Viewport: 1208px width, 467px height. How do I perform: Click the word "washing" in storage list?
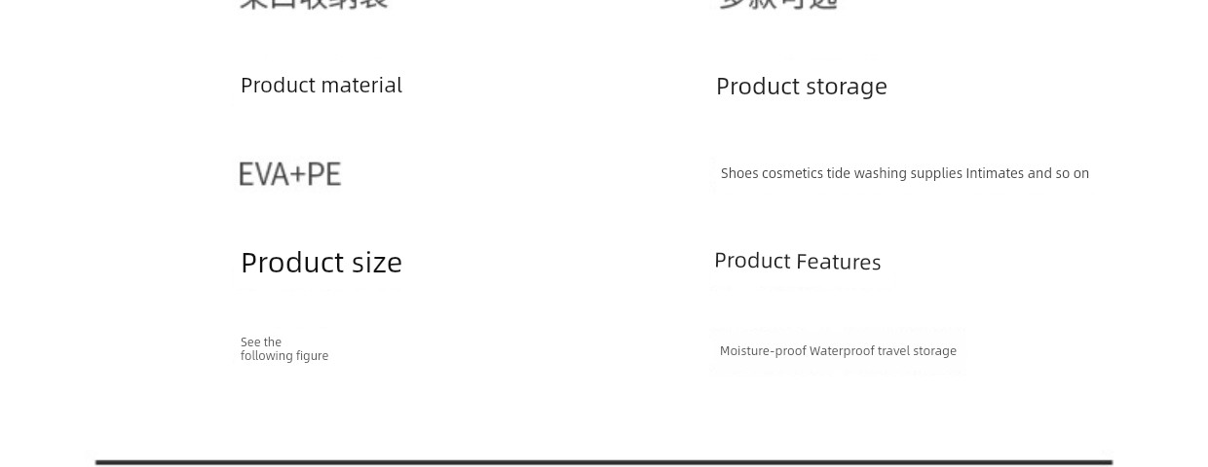pyautogui.click(x=881, y=173)
